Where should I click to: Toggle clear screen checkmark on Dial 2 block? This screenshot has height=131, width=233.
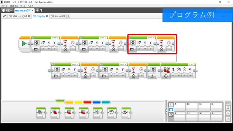pyautogui.click(x=139, y=48)
